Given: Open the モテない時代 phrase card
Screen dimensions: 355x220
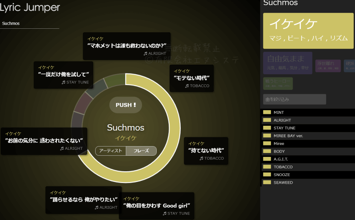Looking at the screenshot, I should tap(191, 78).
